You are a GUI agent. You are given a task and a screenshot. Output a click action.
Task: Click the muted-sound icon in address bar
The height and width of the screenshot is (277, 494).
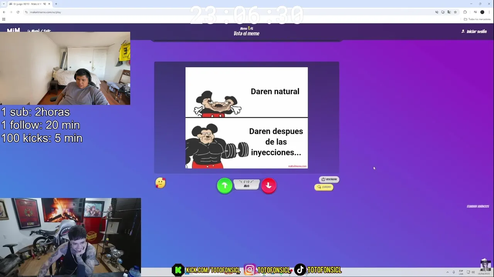point(437,12)
